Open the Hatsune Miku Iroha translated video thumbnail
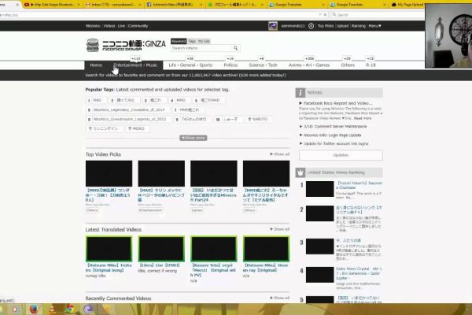The image size is (472, 315). [x=109, y=249]
